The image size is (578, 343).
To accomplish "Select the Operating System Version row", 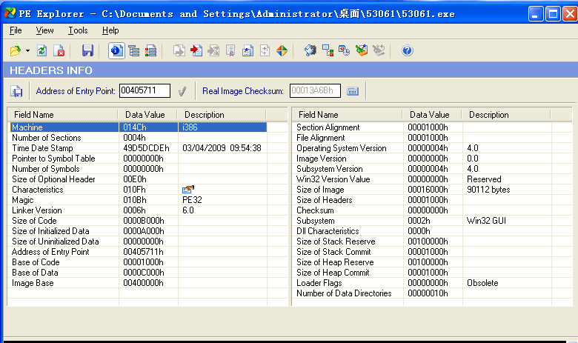I will (x=423, y=148).
